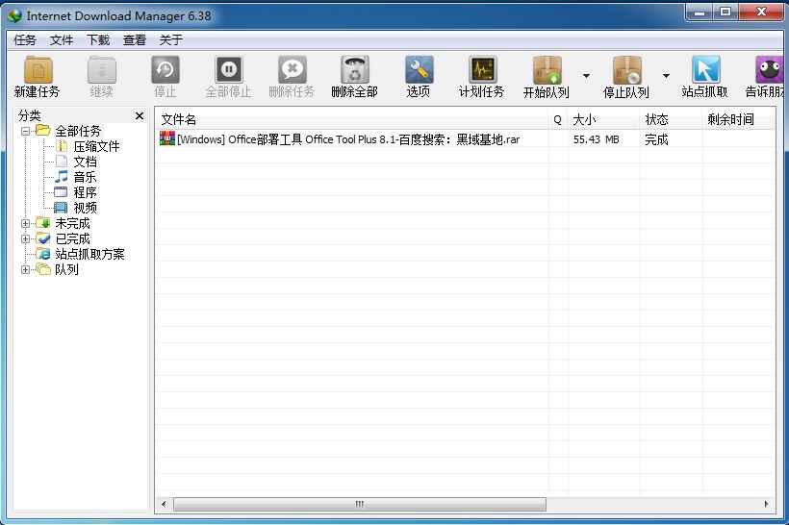
Task: Click the 删除全部 trash icon
Action: (355, 70)
